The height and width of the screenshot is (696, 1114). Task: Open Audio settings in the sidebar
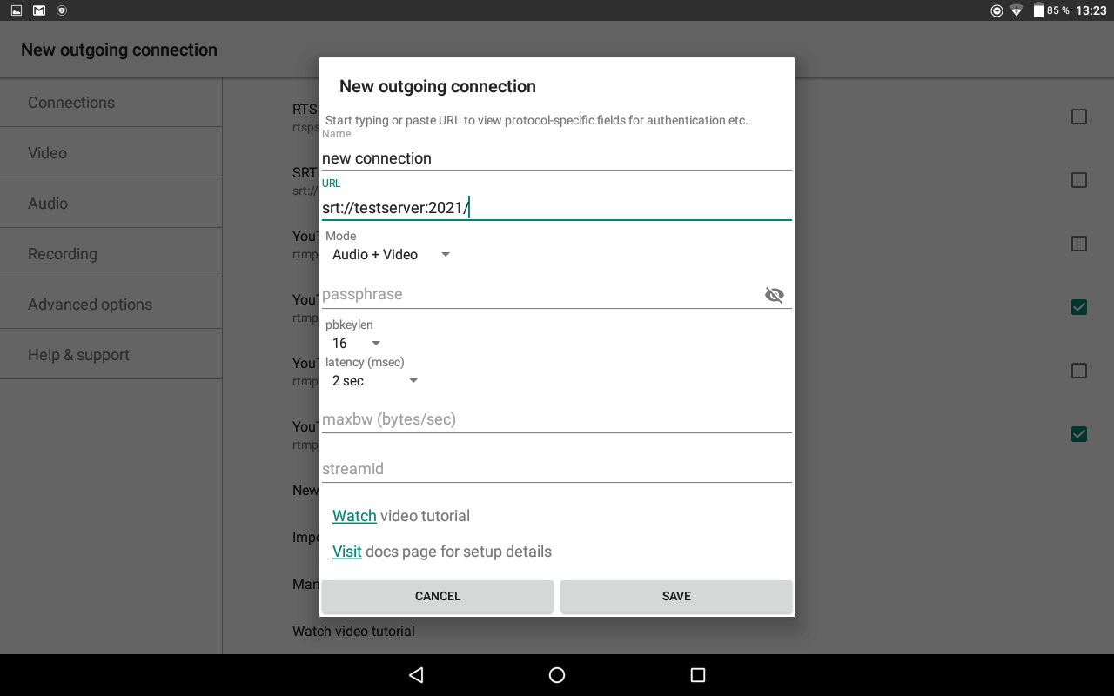click(111, 203)
